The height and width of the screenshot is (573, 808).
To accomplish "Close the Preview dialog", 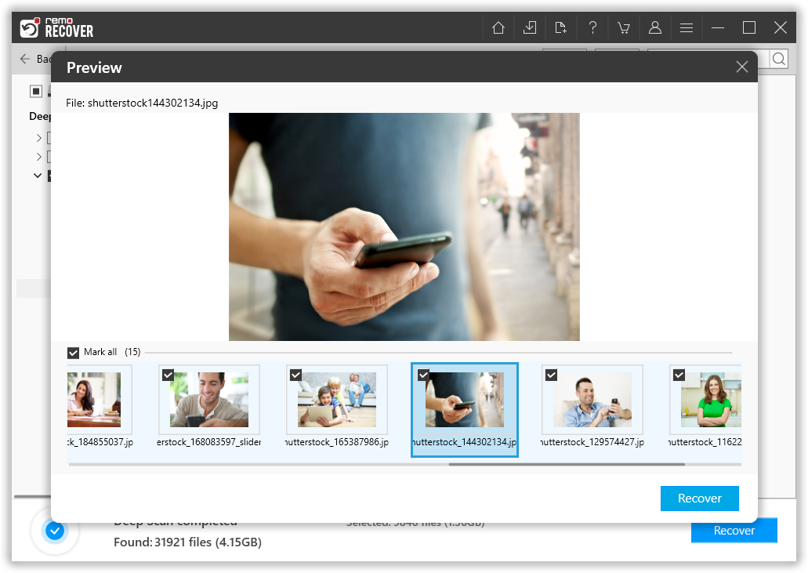I will [741, 67].
